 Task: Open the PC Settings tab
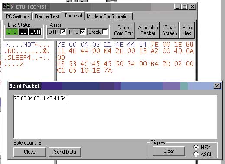pos(18,16)
